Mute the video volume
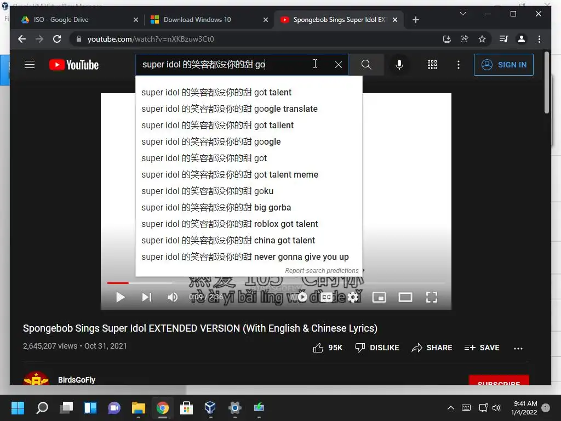This screenshot has height=421, width=561. [x=173, y=297]
